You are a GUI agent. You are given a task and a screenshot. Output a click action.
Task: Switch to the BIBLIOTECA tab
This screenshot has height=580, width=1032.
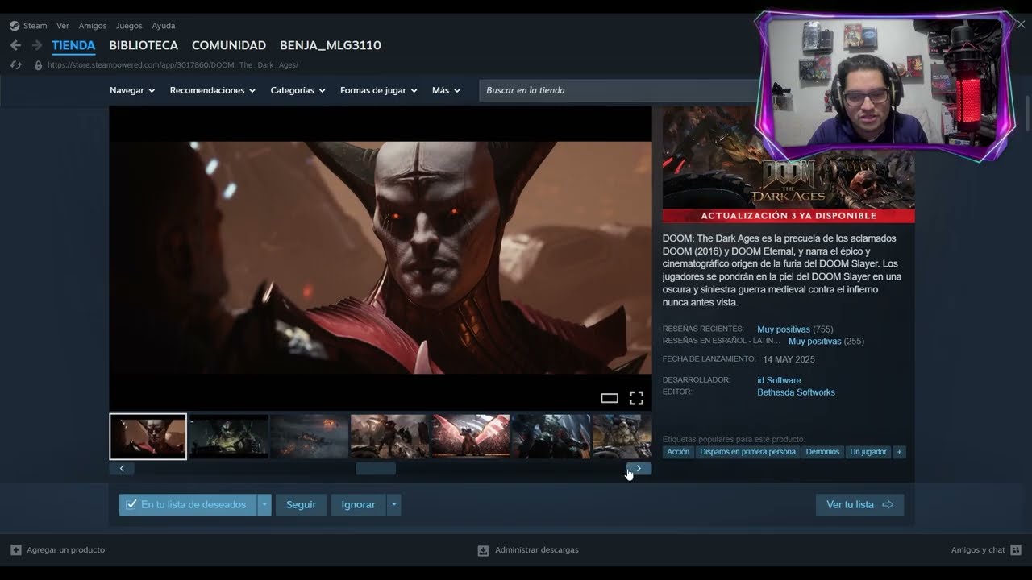pos(144,45)
